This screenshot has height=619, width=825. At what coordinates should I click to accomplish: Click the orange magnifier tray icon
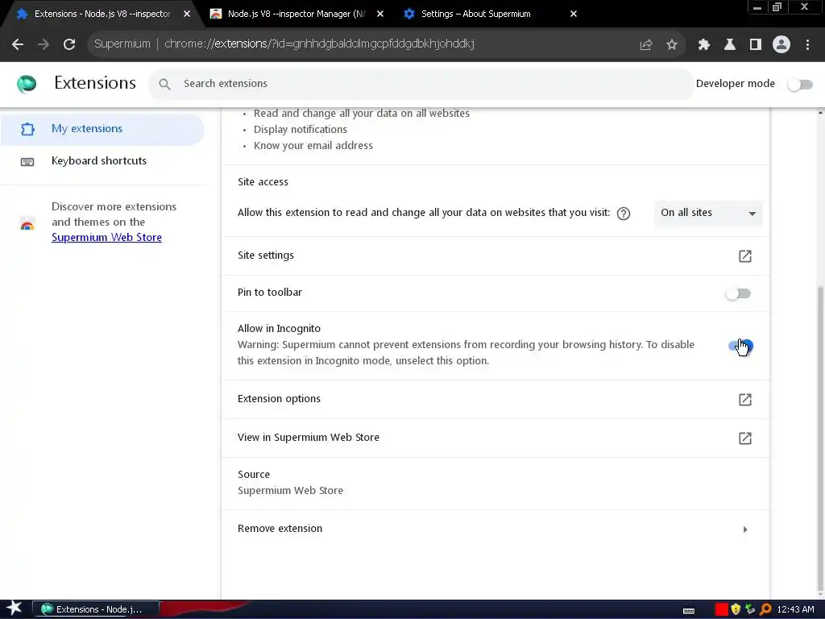[x=765, y=609]
